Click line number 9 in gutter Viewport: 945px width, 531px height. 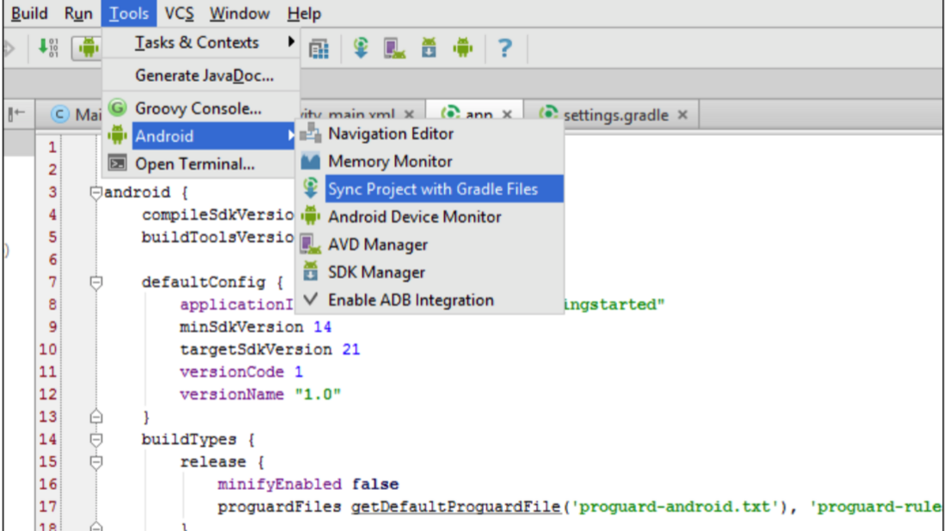tap(52, 327)
